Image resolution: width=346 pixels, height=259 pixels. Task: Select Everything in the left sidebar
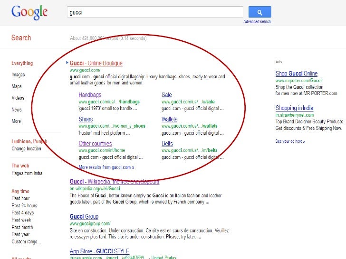tap(22, 63)
